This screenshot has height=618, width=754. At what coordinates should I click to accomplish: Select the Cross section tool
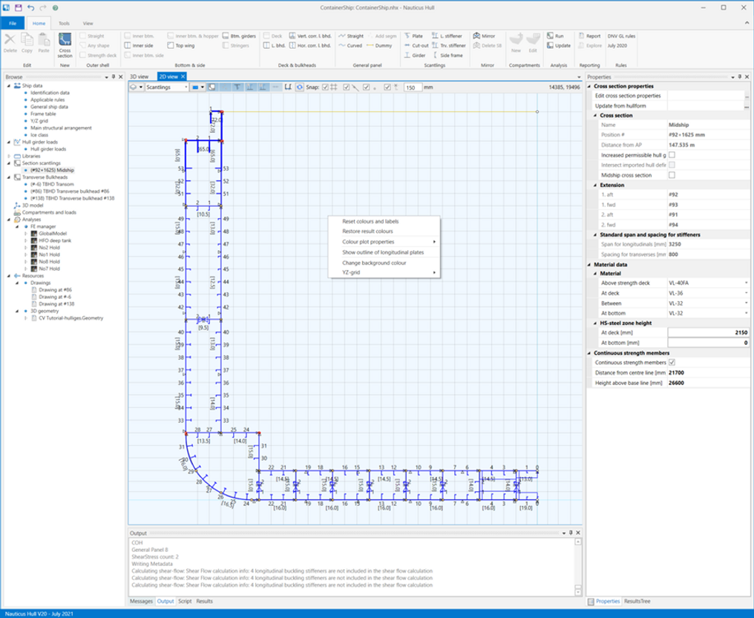pyautogui.click(x=65, y=45)
